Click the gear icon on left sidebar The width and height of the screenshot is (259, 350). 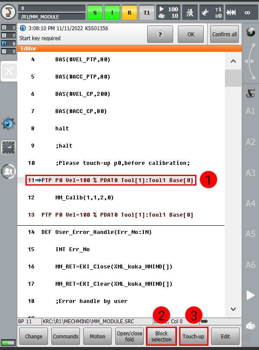point(8,124)
